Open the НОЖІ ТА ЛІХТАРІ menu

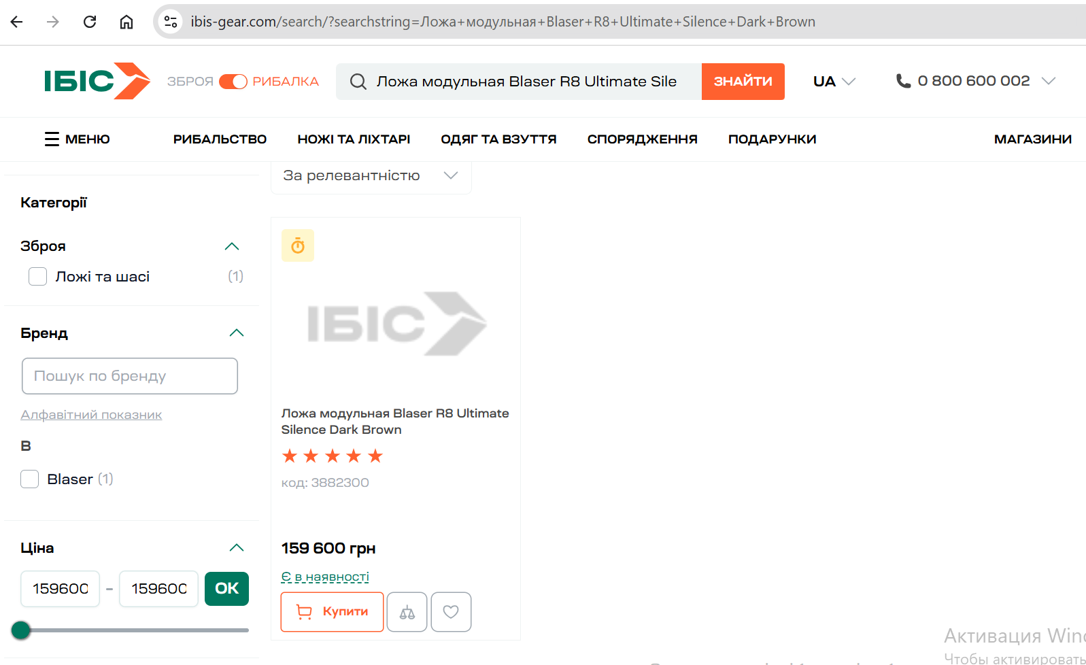pyautogui.click(x=354, y=139)
